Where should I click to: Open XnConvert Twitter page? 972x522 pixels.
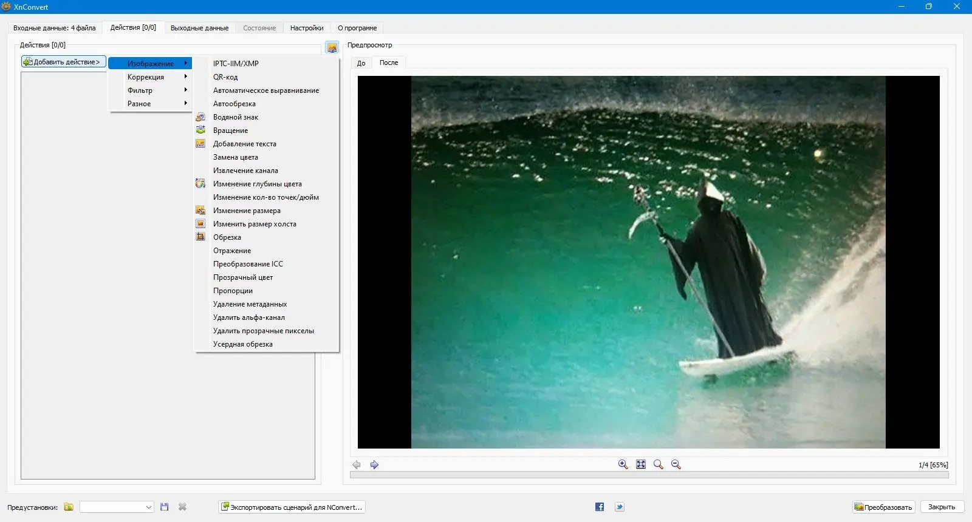click(619, 507)
